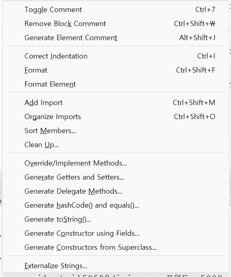Open Sort Members dialog
This screenshot has width=231, height=277.
[116, 131]
